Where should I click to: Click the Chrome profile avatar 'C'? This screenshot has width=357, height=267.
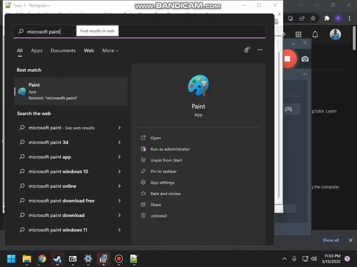click(338, 18)
